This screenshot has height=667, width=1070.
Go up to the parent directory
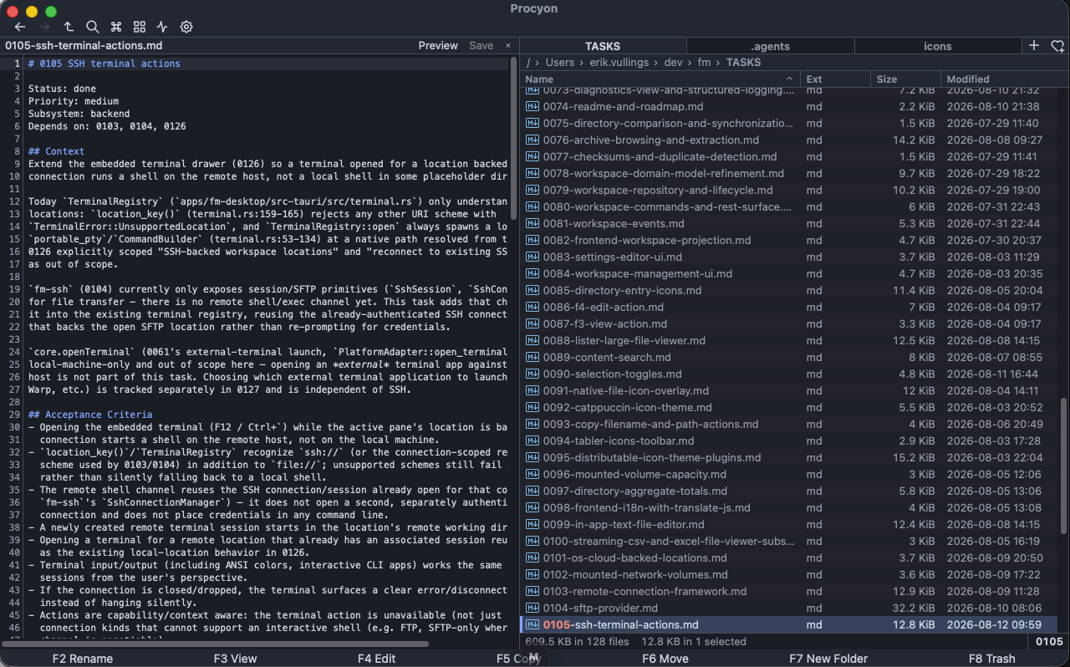tap(69, 27)
